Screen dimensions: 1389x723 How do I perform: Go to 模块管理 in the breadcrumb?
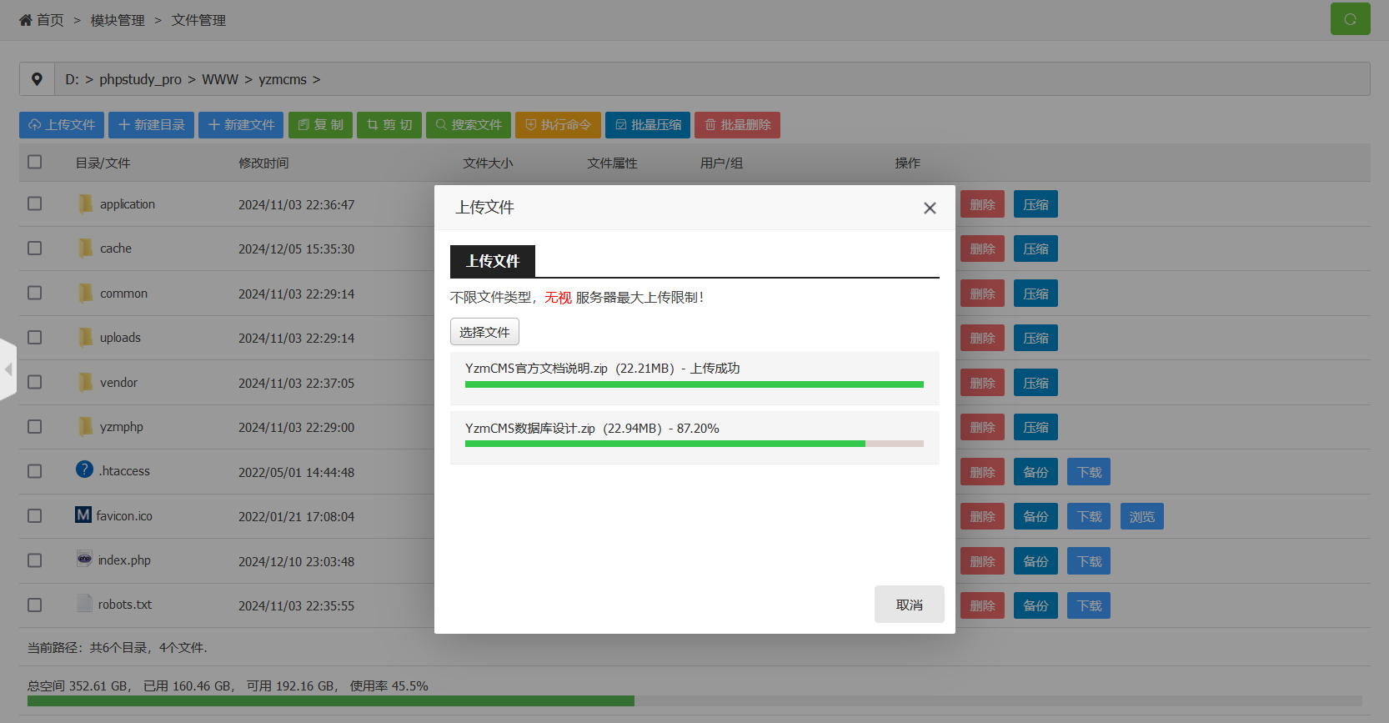pos(118,20)
